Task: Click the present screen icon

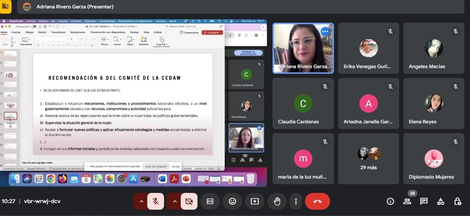Action: [255, 201]
